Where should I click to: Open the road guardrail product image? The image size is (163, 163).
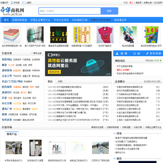(x=101, y=148)
